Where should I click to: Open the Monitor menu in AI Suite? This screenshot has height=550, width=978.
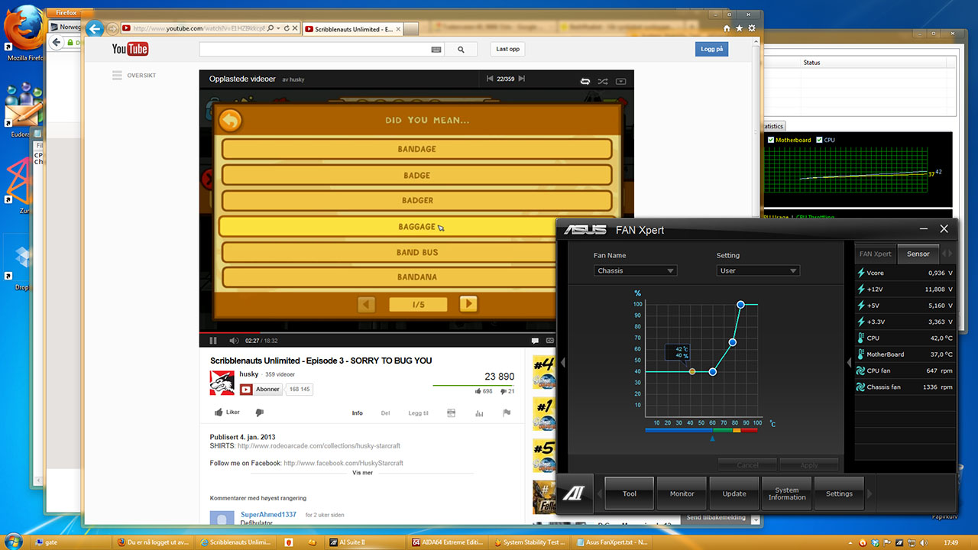tap(682, 493)
